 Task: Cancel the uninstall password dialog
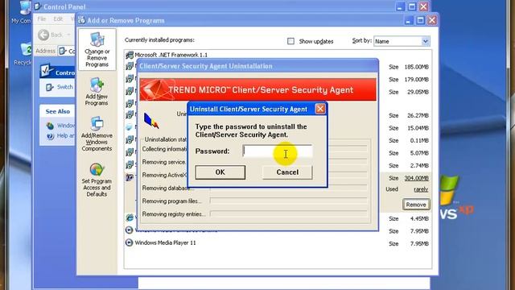(287, 172)
